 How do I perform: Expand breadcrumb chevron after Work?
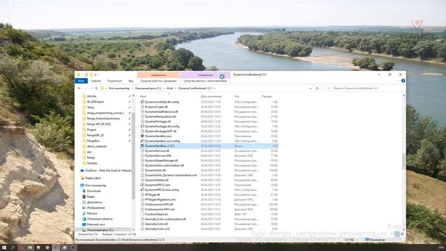click(x=176, y=89)
